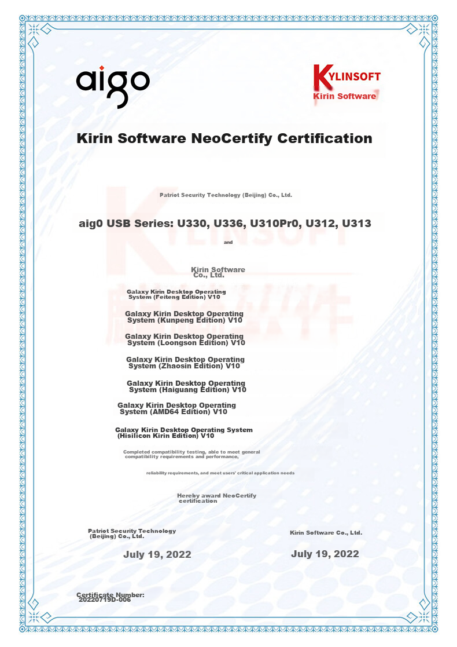
Task: Select the Kunpeng Edition V10 entry
Action: coord(184,317)
